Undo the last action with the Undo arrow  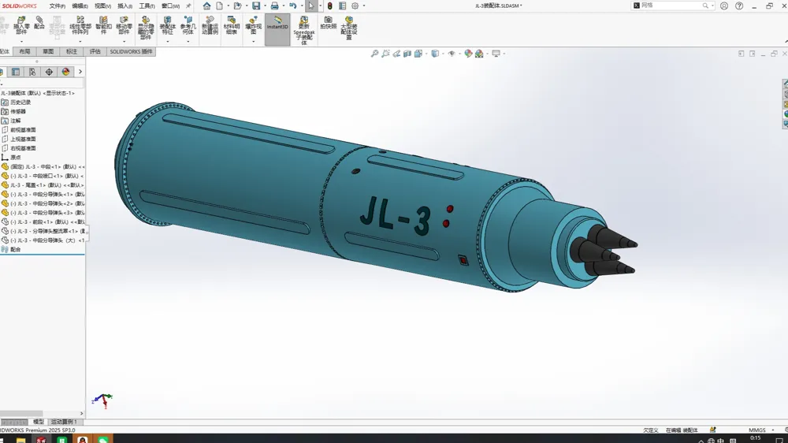pyautogui.click(x=292, y=6)
